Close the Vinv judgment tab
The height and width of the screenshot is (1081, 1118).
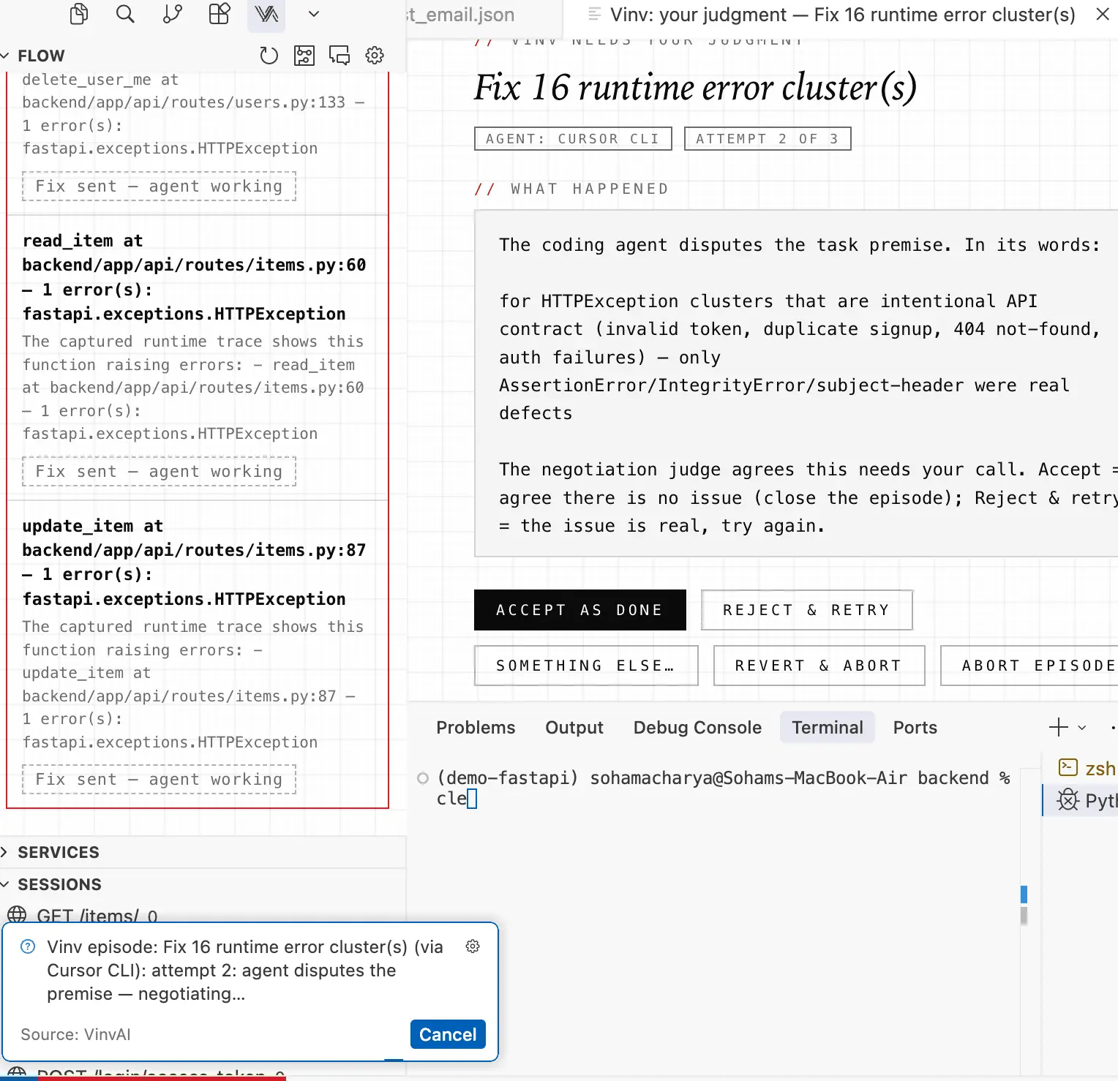pyautogui.click(x=1103, y=14)
